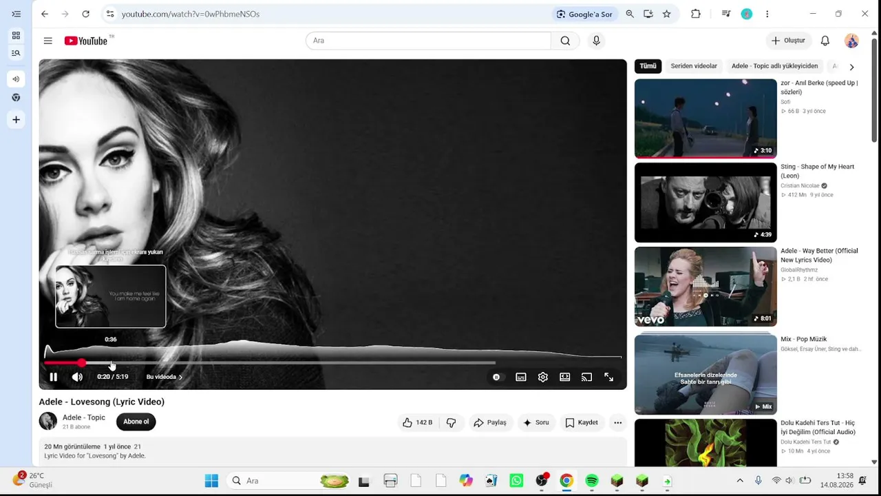
Task: Open a new tab from the sidebar plus
Action: click(16, 120)
